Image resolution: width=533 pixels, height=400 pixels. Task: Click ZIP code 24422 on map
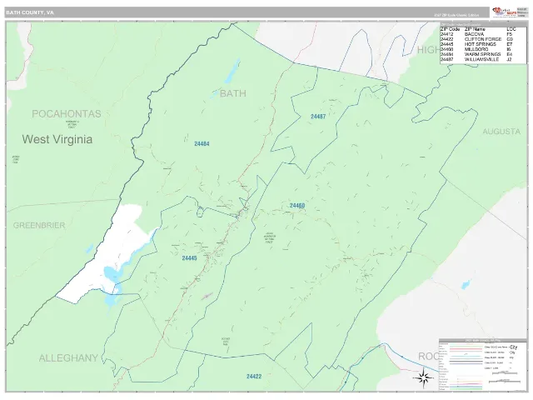(x=254, y=377)
